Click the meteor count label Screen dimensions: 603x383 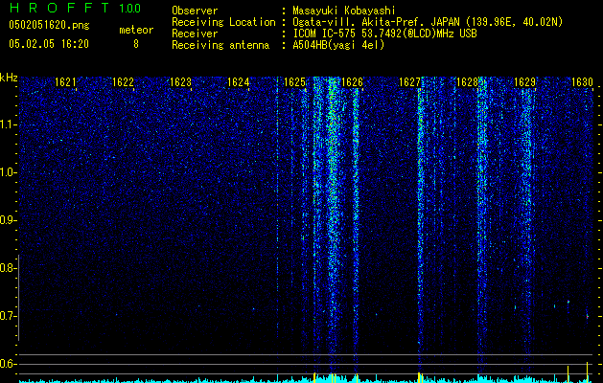pos(136,30)
